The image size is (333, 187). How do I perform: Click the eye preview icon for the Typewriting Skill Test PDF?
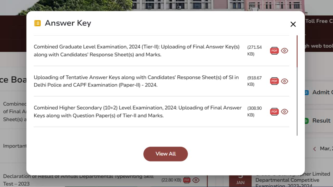pos(196,180)
